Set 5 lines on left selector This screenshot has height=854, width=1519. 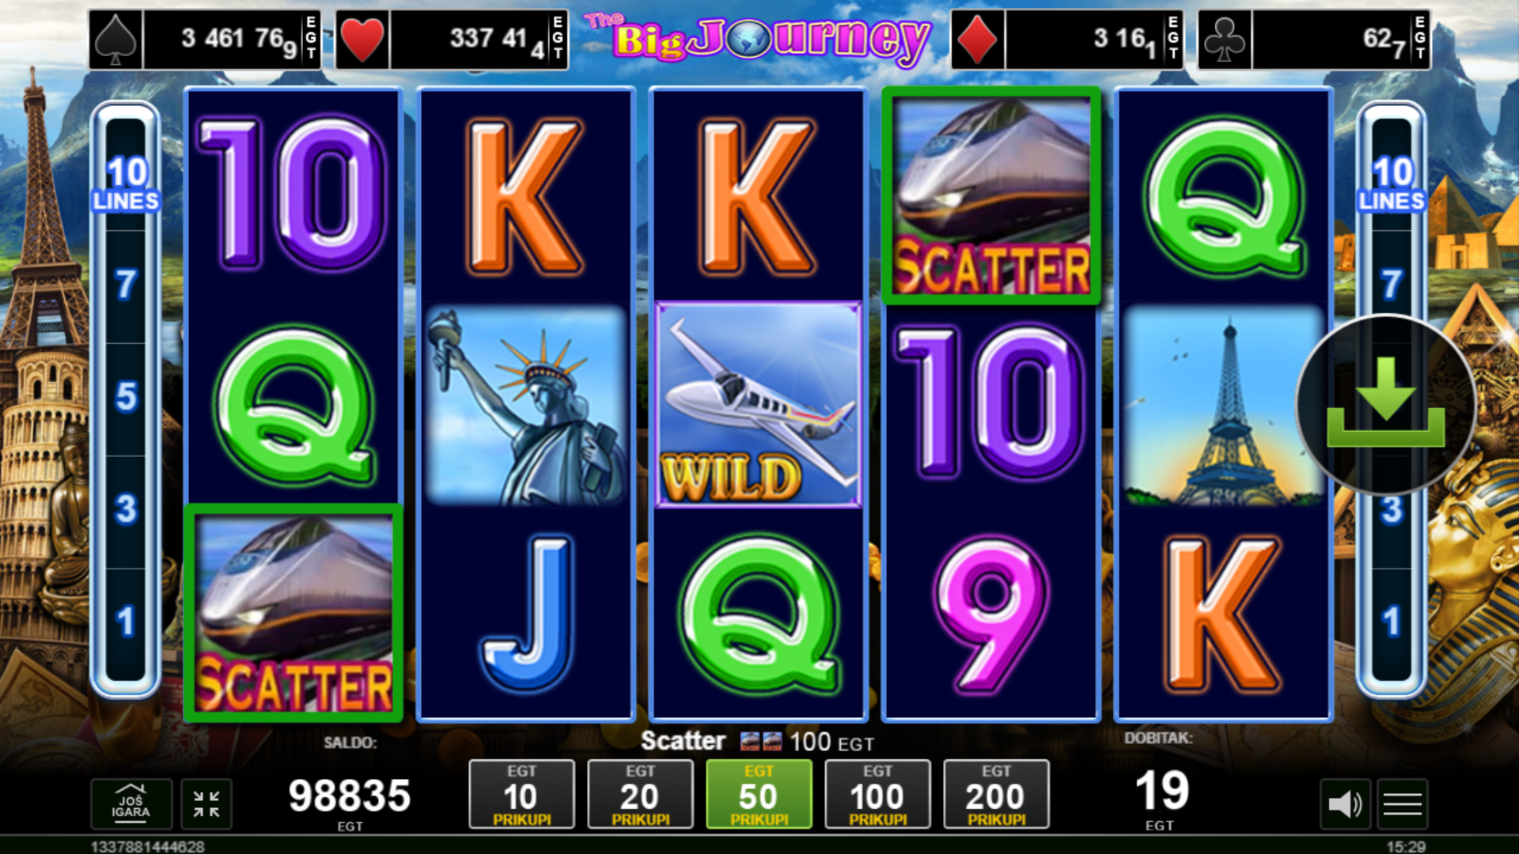[126, 397]
